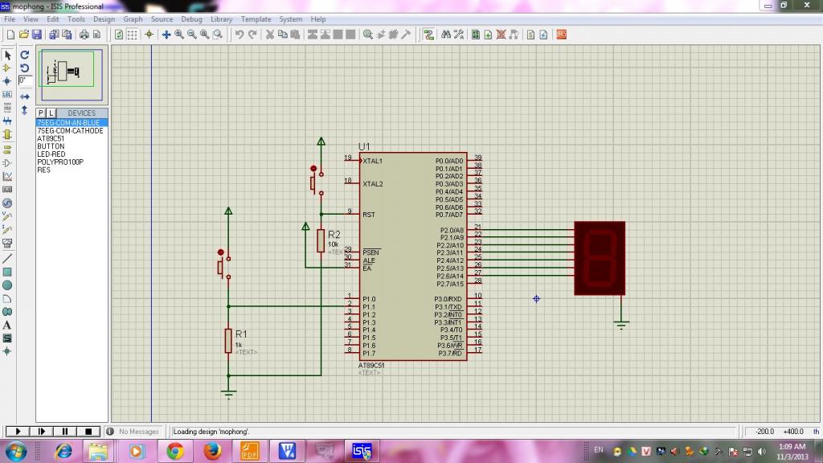This screenshot has width=823, height=463.
Task: Select the Selection Mode arrow tool
Action: click(7, 55)
